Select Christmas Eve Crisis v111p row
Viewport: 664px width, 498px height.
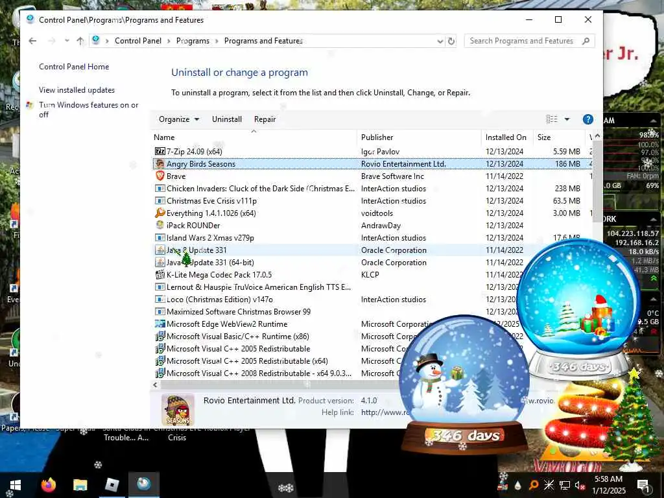tap(373, 201)
